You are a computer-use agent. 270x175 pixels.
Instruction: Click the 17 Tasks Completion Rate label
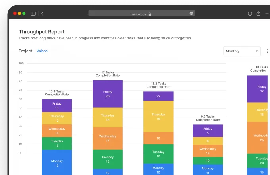coord(108,74)
